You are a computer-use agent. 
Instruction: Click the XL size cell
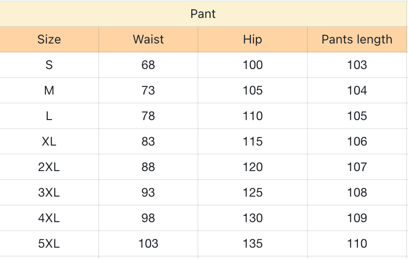49,141
